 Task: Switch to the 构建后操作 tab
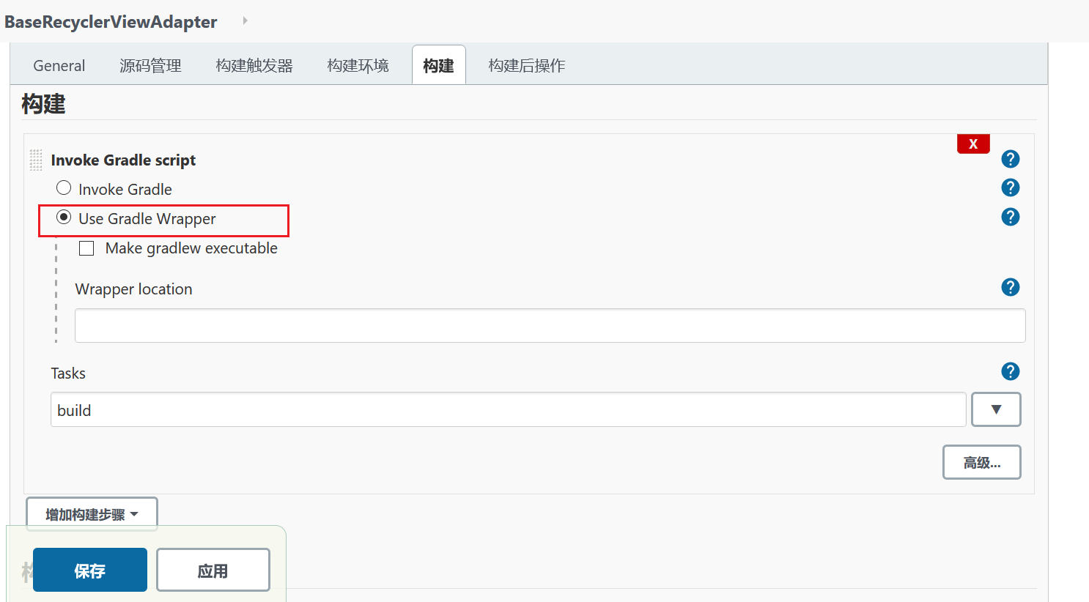[x=526, y=64]
